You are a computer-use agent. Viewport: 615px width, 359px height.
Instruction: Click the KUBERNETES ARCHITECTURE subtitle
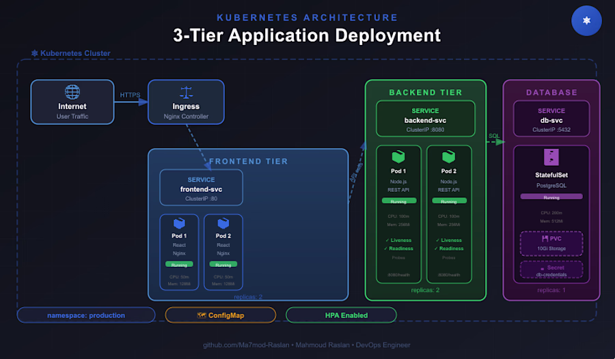pyautogui.click(x=307, y=18)
